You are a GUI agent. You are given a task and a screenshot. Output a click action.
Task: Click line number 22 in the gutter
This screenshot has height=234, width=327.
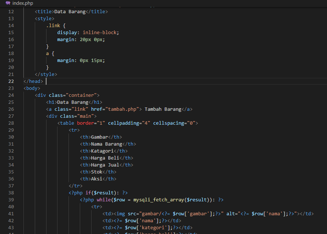point(11,81)
